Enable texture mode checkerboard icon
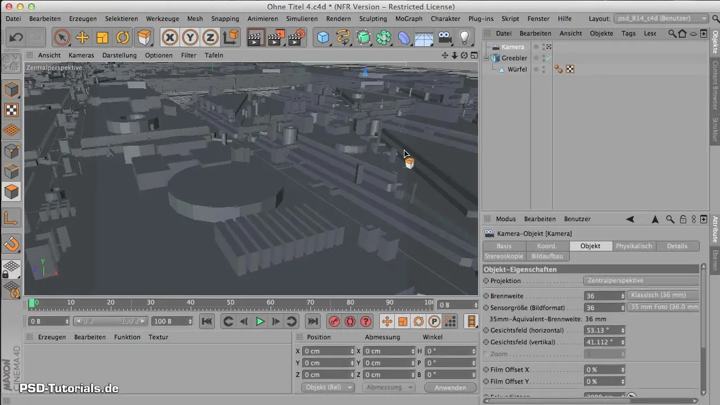This screenshot has height=405, width=720. point(12,110)
